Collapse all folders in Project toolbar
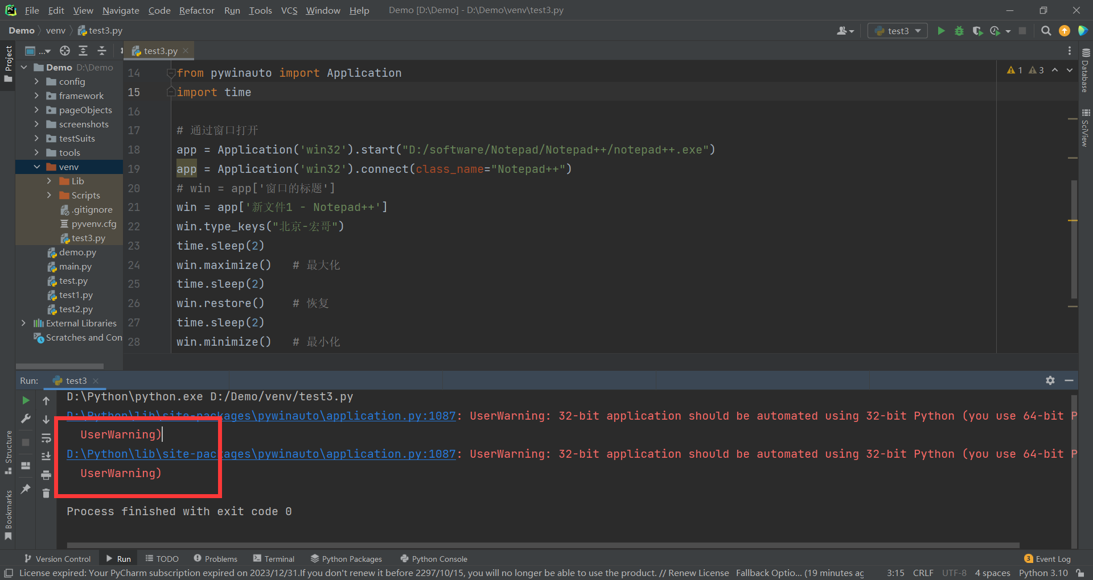This screenshot has width=1093, height=580. coord(102,51)
